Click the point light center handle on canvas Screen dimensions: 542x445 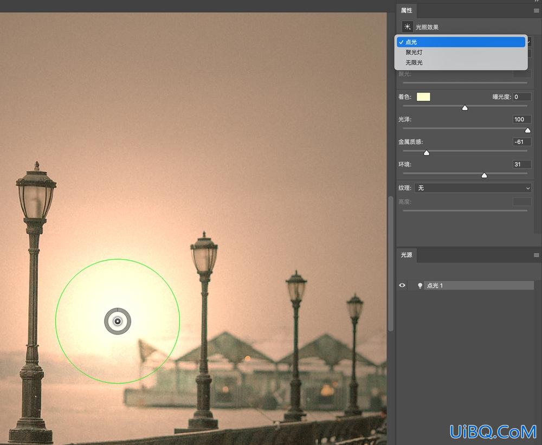pos(118,321)
